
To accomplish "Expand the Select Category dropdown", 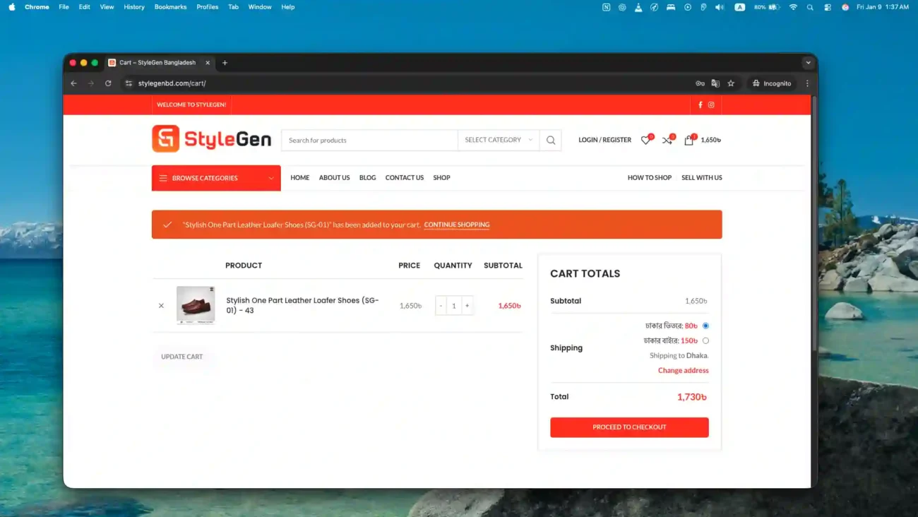I will [x=498, y=140].
